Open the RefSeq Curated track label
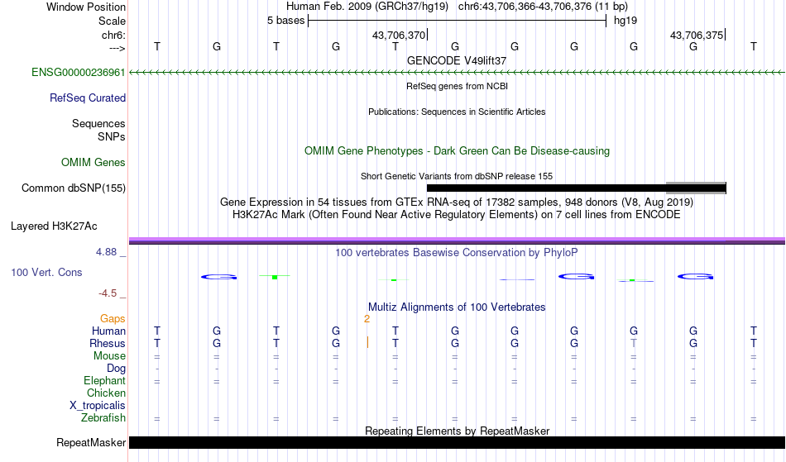 click(x=88, y=98)
